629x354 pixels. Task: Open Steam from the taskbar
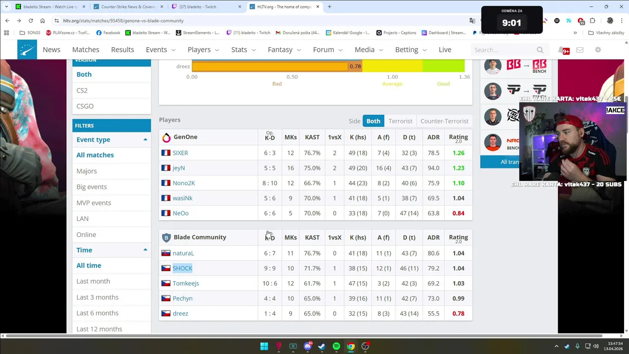tap(322, 346)
